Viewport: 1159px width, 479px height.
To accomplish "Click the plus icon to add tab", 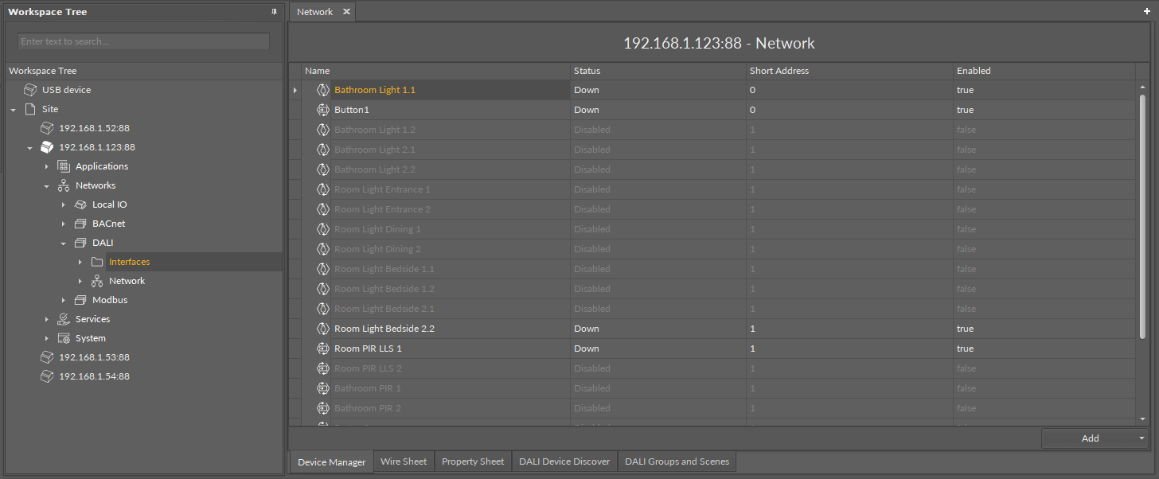I will coord(1147,12).
